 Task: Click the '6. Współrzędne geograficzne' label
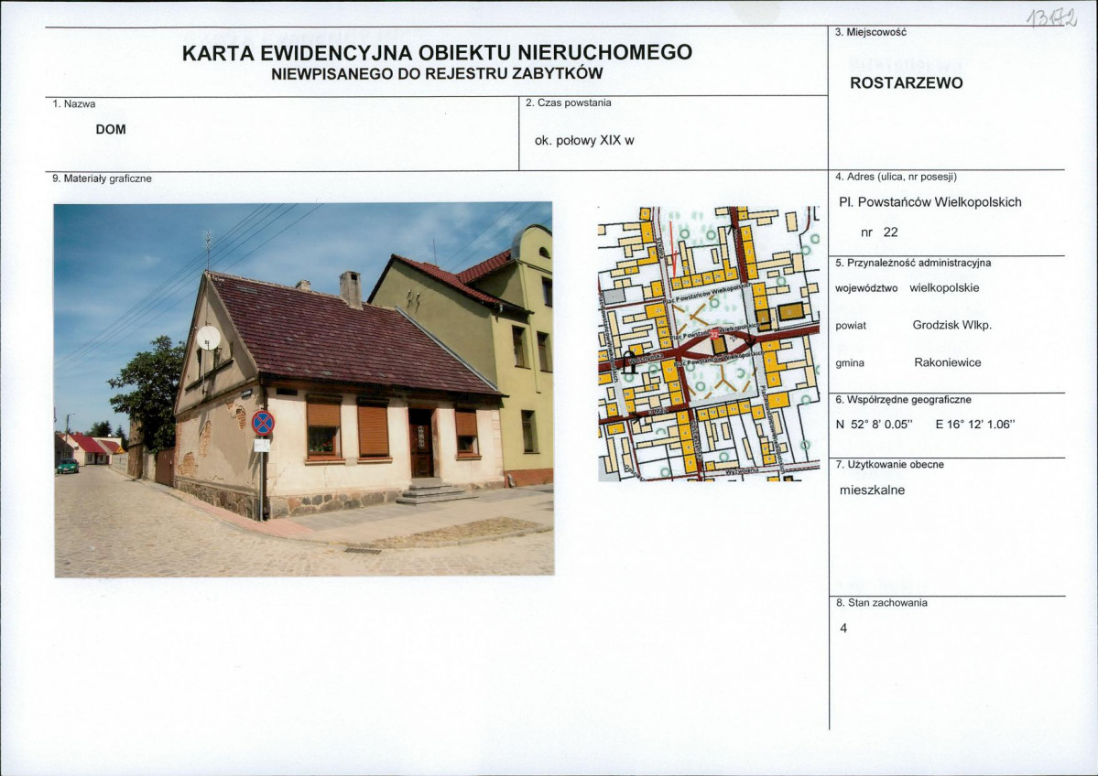coord(903,400)
